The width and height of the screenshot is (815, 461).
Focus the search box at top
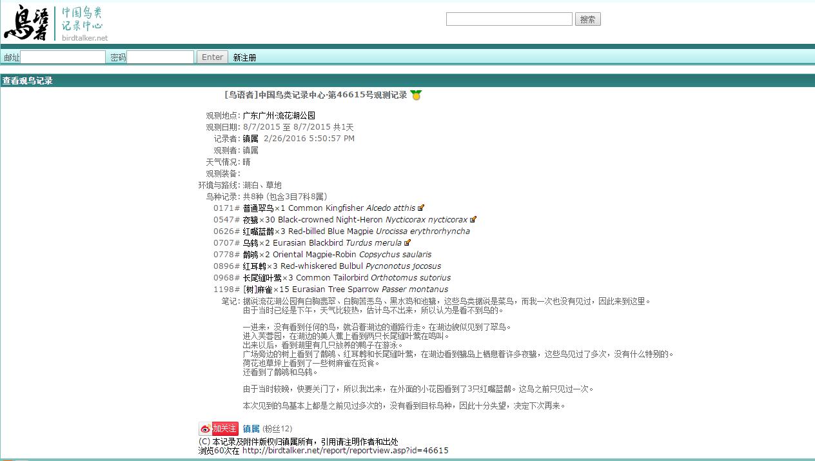point(509,19)
